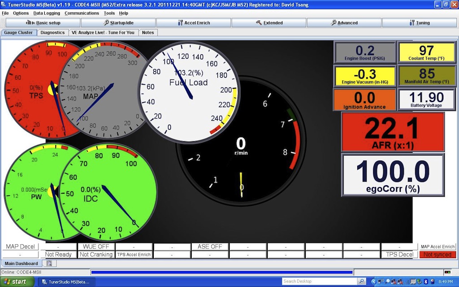This screenshot has width=459, height=287.
Task: Click the magnifier tray icon
Action: tap(387, 282)
